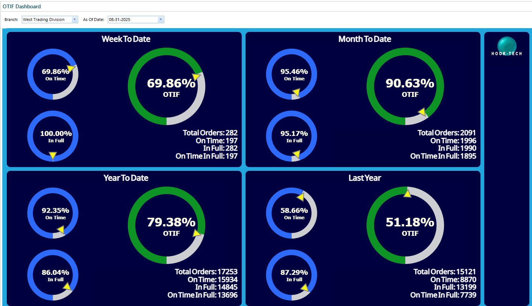Screen dimensions: 532x306
Task: Open the Branch dropdown arrow
Action: pyautogui.click(x=74, y=20)
